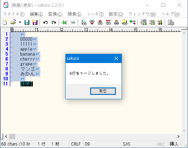Click the Find Next down-arrow icon
This screenshot has height=148, width=188.
point(92,22)
